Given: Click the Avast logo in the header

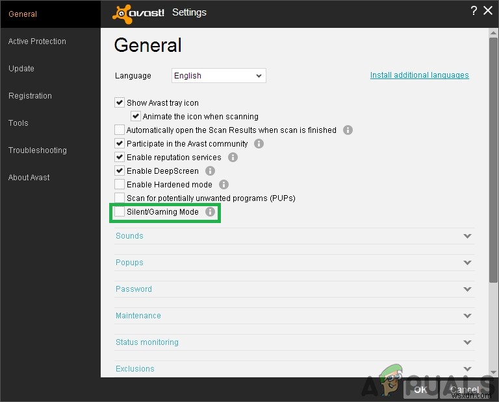Looking at the screenshot, I should [x=138, y=14].
